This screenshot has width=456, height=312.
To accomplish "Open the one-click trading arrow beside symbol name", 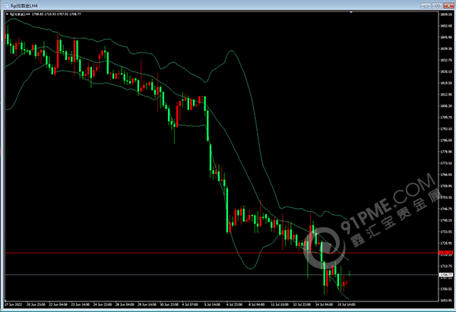I will coord(8,14).
